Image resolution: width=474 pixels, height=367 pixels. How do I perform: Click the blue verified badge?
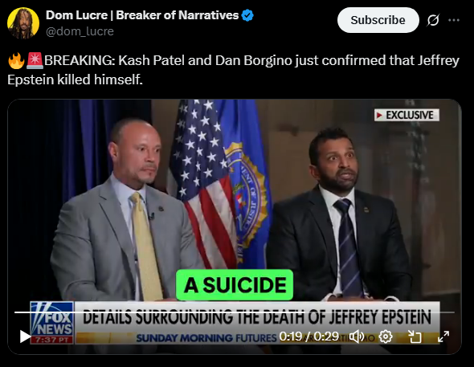(247, 15)
